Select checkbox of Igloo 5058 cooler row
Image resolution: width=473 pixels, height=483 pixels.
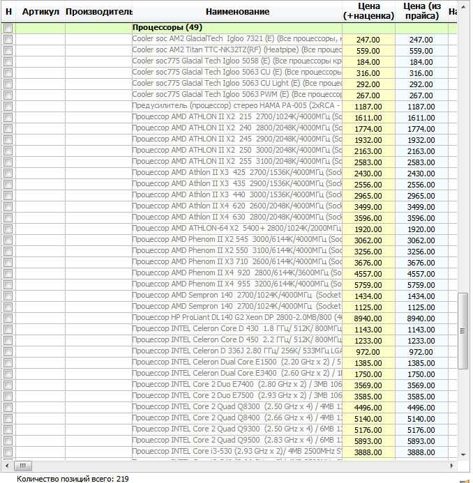8,61
